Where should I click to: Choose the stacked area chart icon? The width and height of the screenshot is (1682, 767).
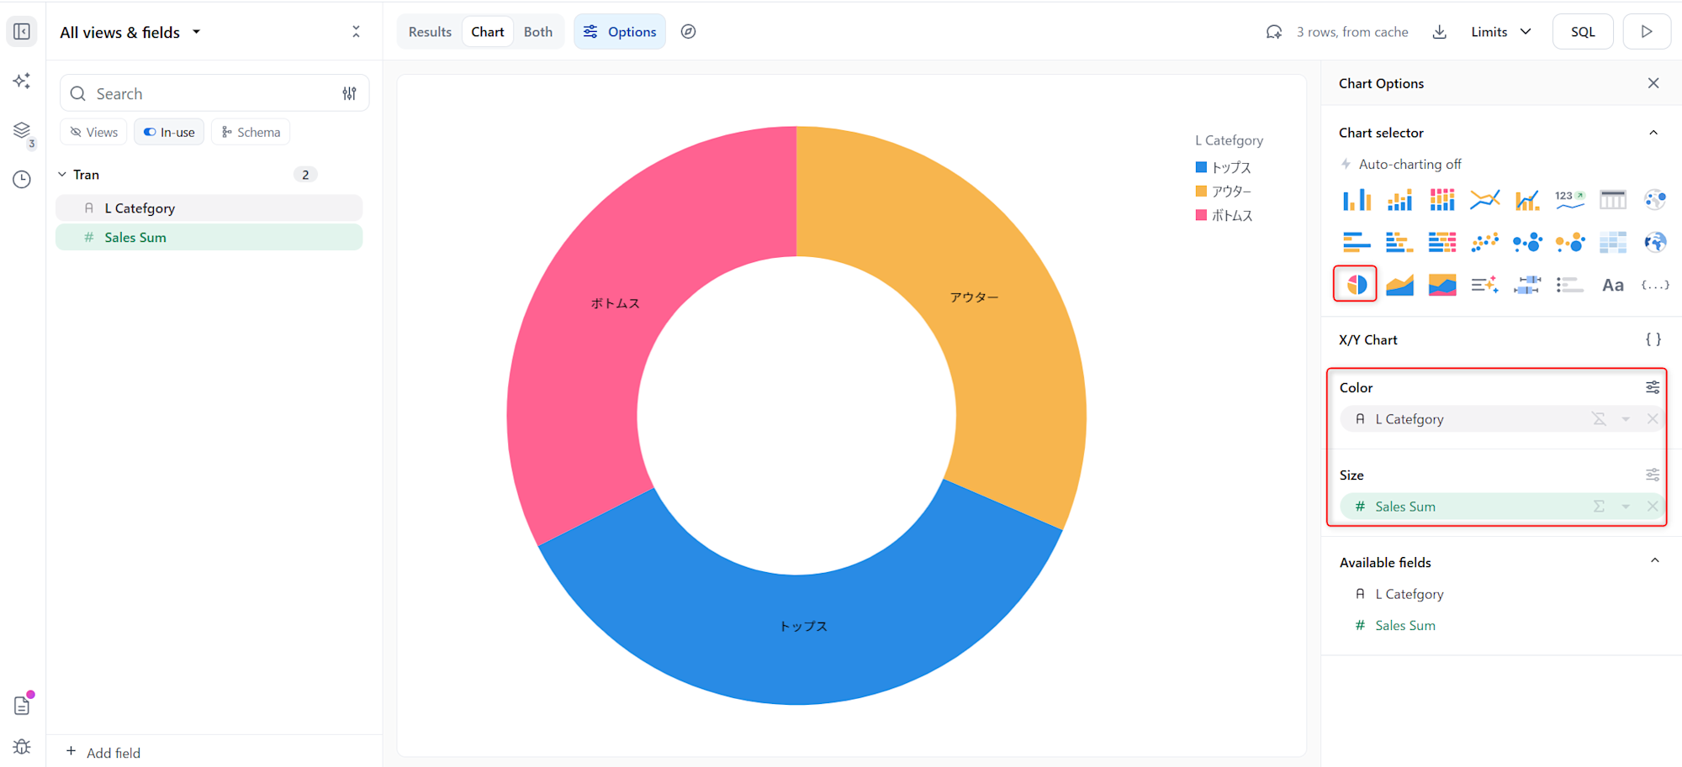point(1442,286)
